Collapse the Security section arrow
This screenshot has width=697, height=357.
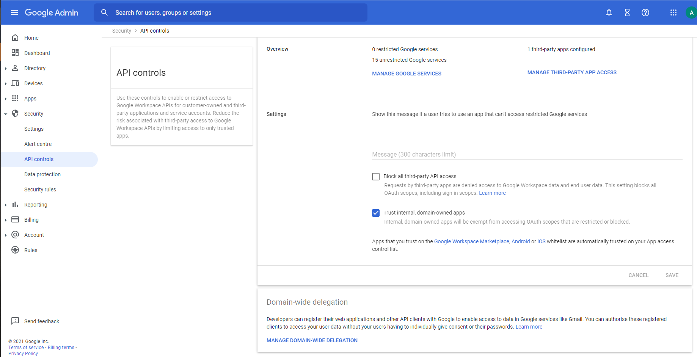6,114
